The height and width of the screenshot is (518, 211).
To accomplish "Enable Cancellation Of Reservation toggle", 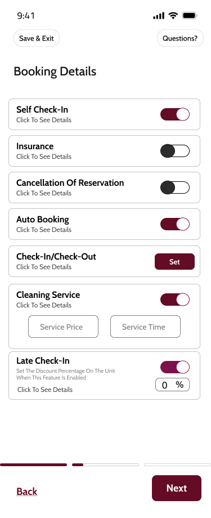I will (175, 187).
